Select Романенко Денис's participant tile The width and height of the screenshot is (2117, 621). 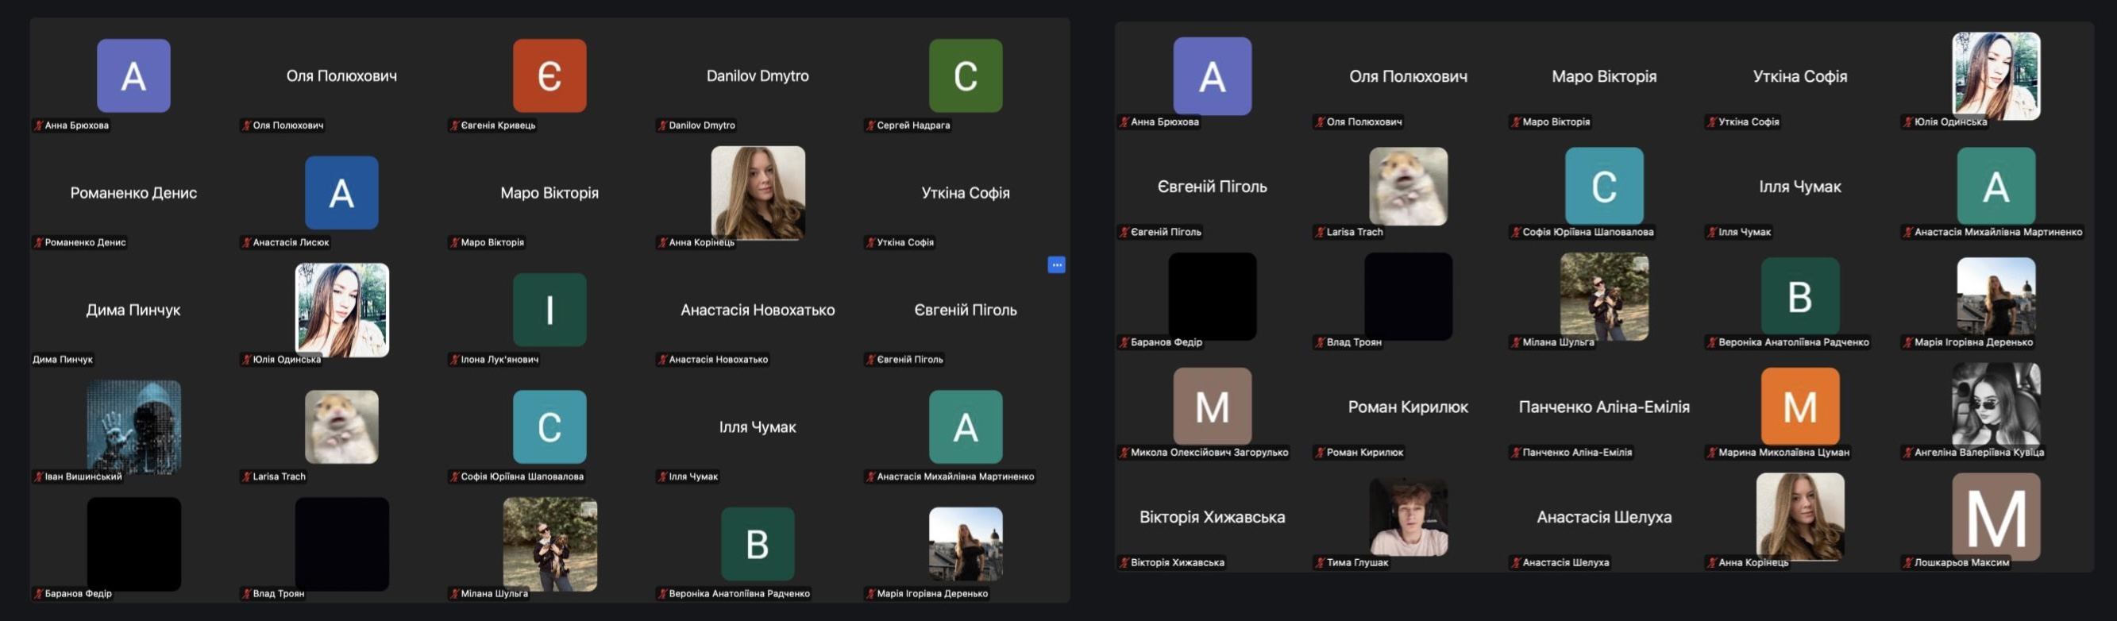134,192
